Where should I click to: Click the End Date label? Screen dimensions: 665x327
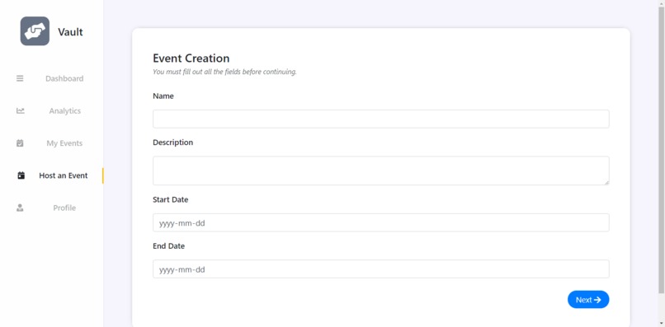169,245
